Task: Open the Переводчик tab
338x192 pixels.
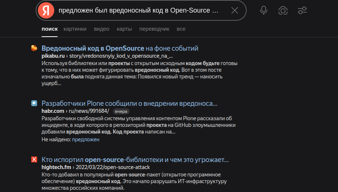Action: (154, 29)
